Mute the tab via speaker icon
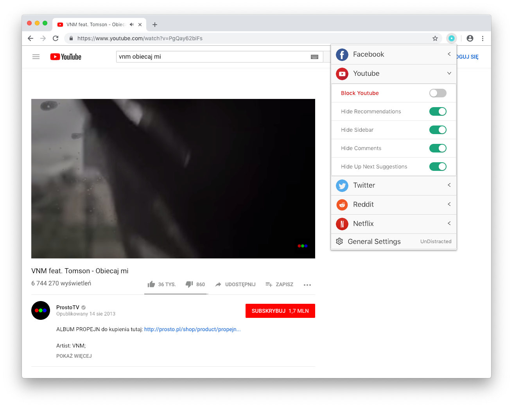 coord(132,24)
